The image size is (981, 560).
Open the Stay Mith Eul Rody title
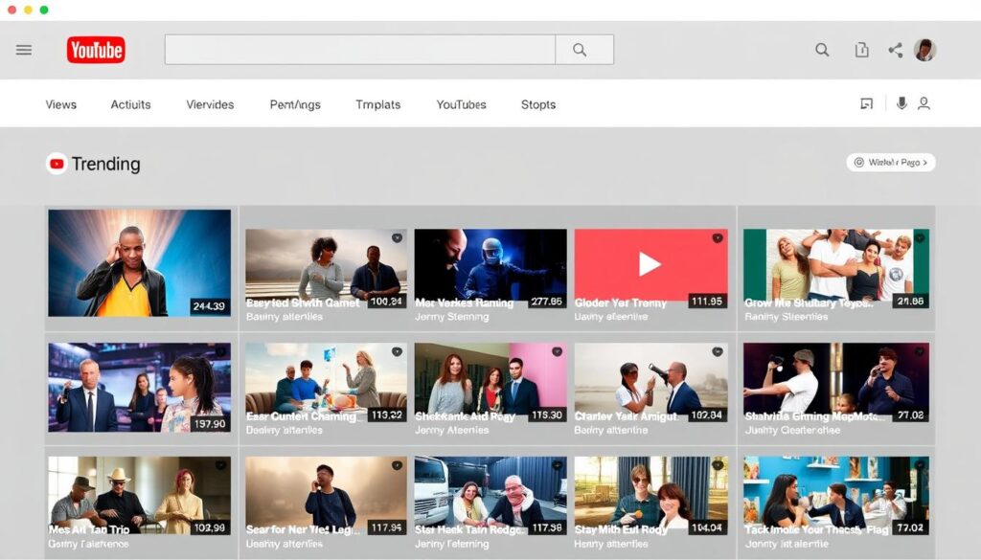coord(621,530)
